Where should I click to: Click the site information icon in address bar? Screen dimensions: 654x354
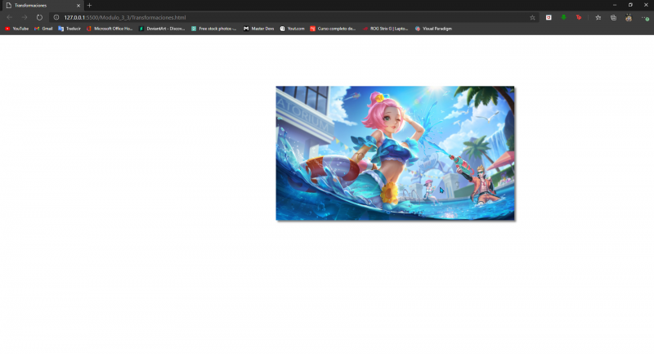[56, 17]
